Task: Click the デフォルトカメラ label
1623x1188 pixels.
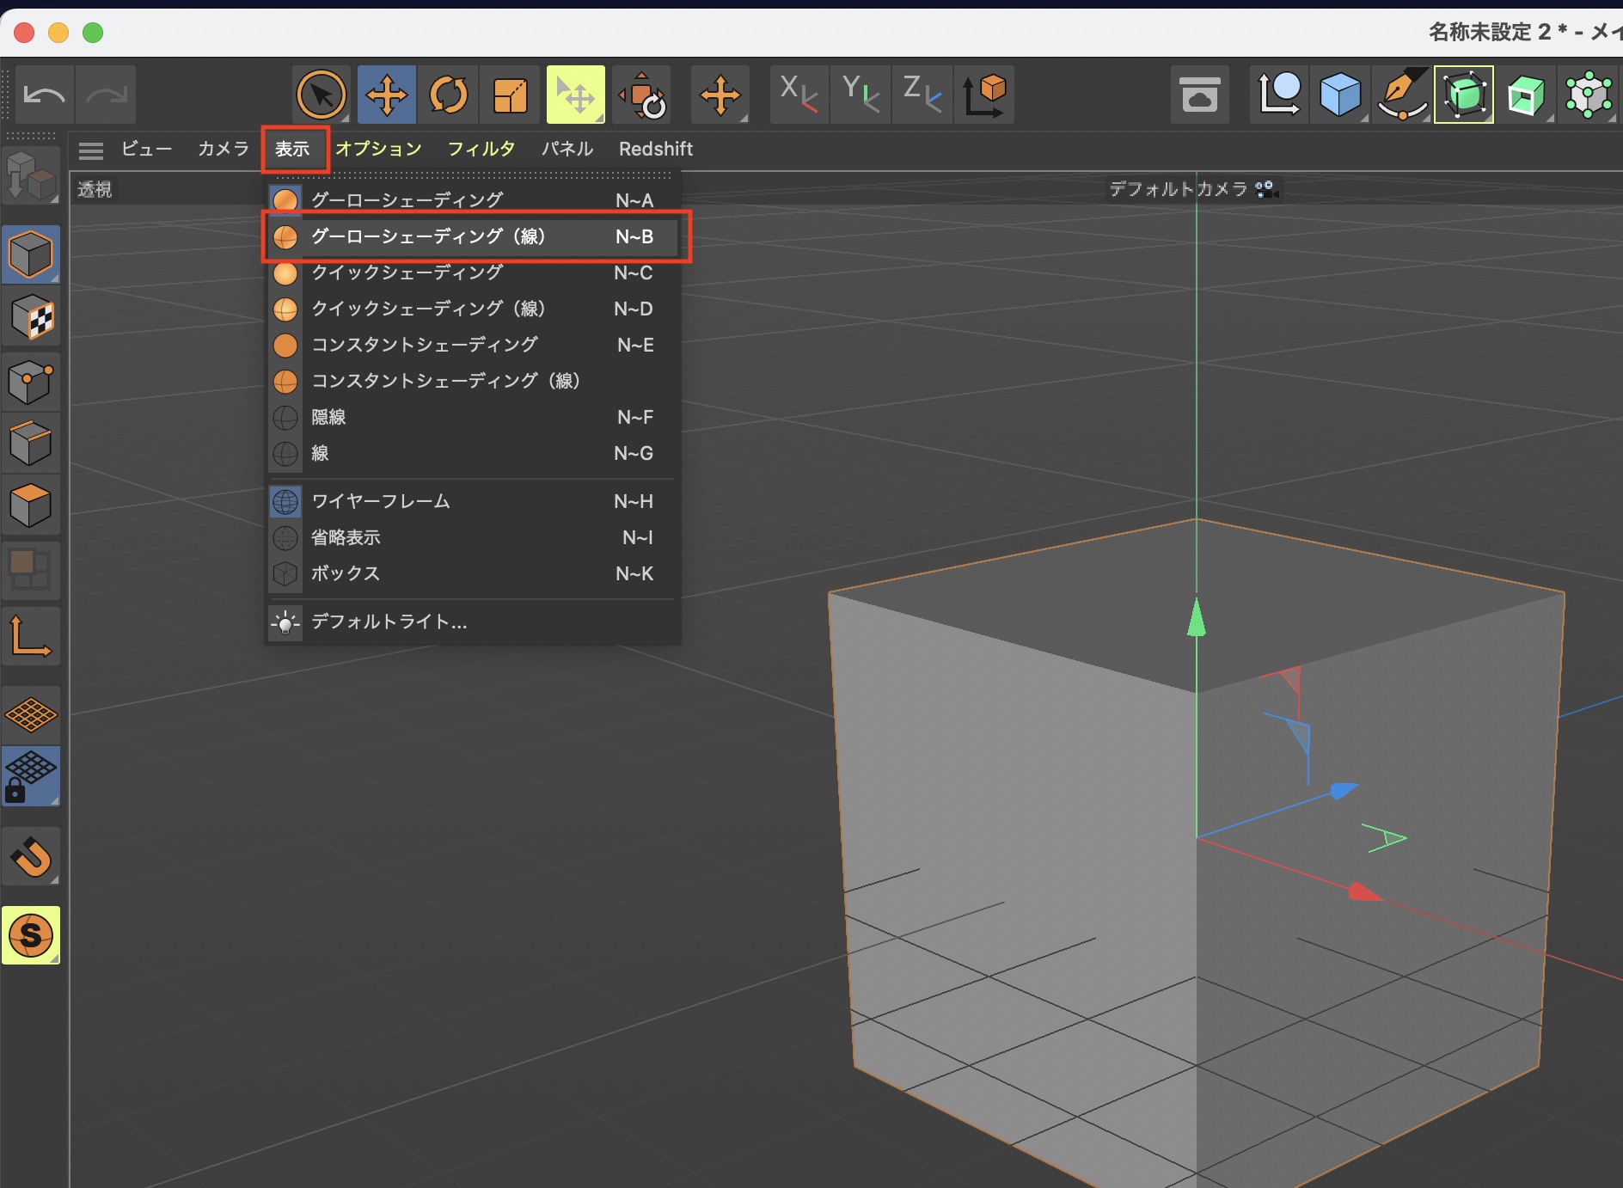Action: point(1178,189)
